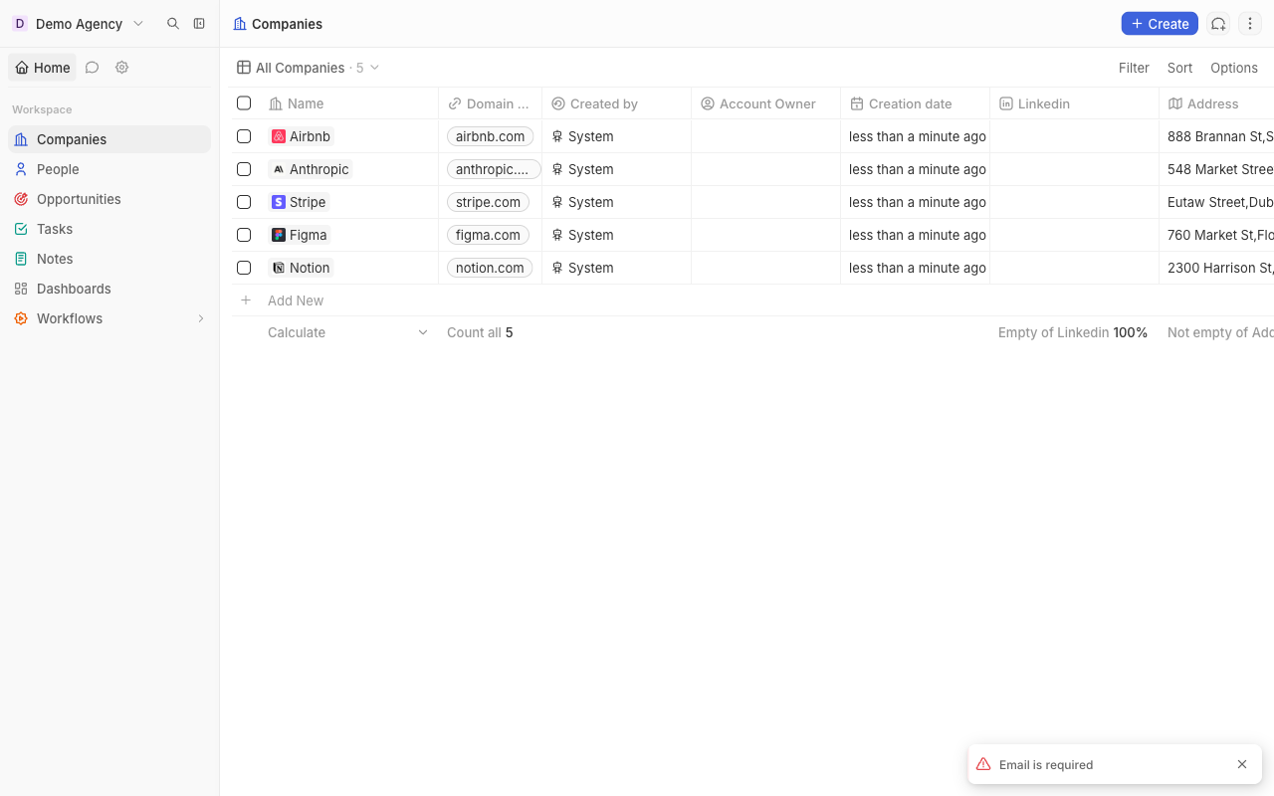The height and width of the screenshot is (796, 1274).
Task: Open the chat bubble tab icon
Action: [92, 68]
